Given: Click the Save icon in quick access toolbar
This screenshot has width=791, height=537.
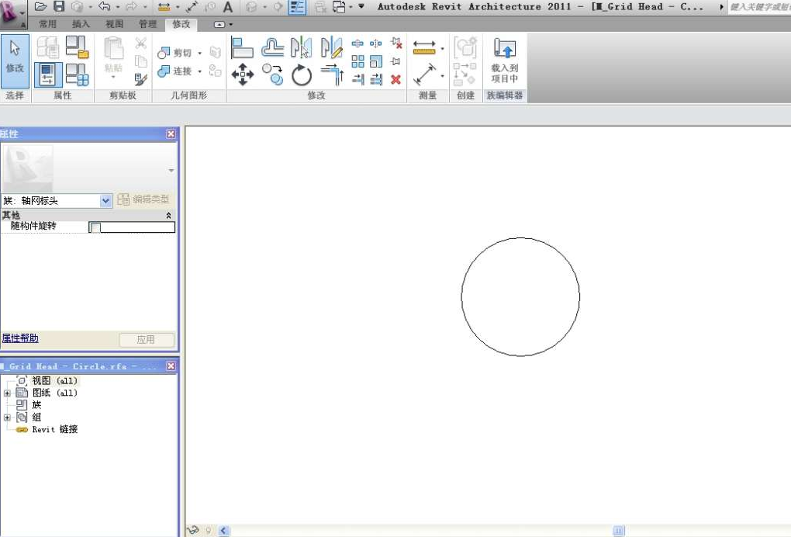Looking at the screenshot, I should pyautogui.click(x=59, y=7).
